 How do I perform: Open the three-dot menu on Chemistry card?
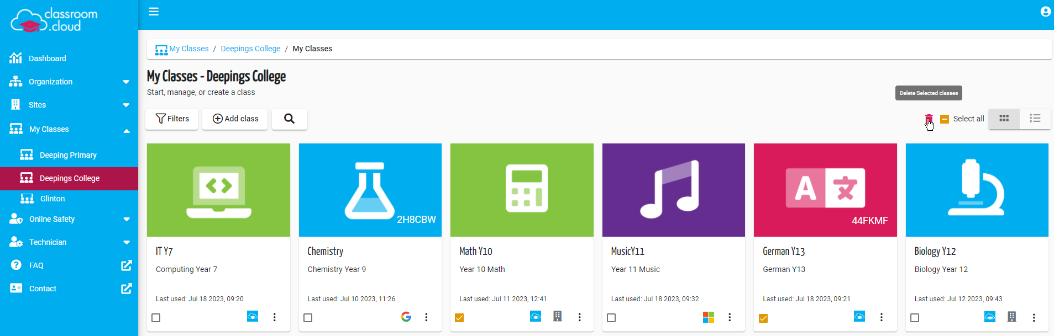(426, 317)
